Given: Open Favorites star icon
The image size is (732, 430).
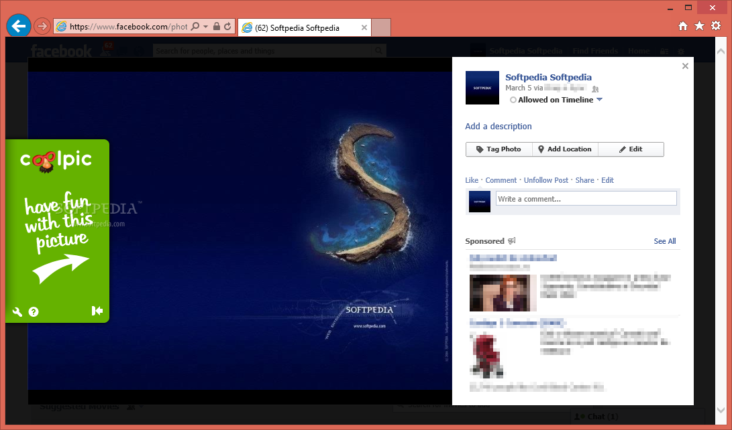Looking at the screenshot, I should [699, 25].
